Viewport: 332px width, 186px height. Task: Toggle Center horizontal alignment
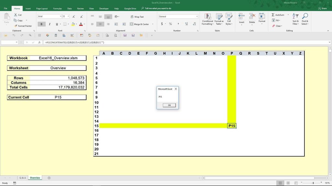point(100,24)
